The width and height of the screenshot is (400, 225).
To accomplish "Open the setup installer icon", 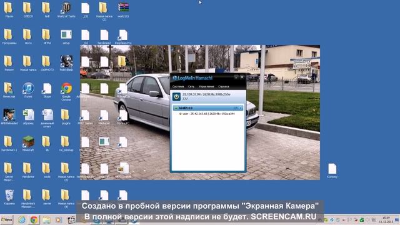I will point(66,36).
